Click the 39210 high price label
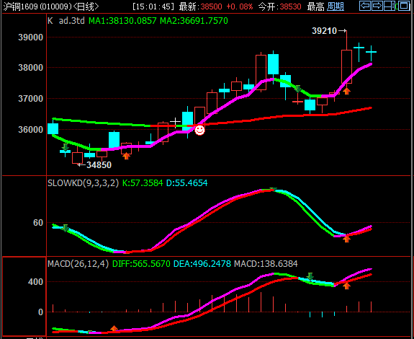This screenshot has height=339, width=414. pos(324,31)
